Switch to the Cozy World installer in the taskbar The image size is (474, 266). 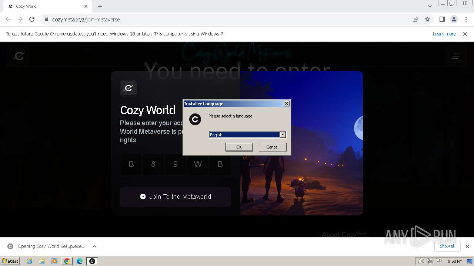[92, 261]
